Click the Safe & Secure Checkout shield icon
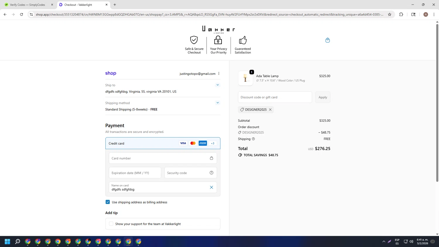Screen dimensions: 439x247 (194, 40)
